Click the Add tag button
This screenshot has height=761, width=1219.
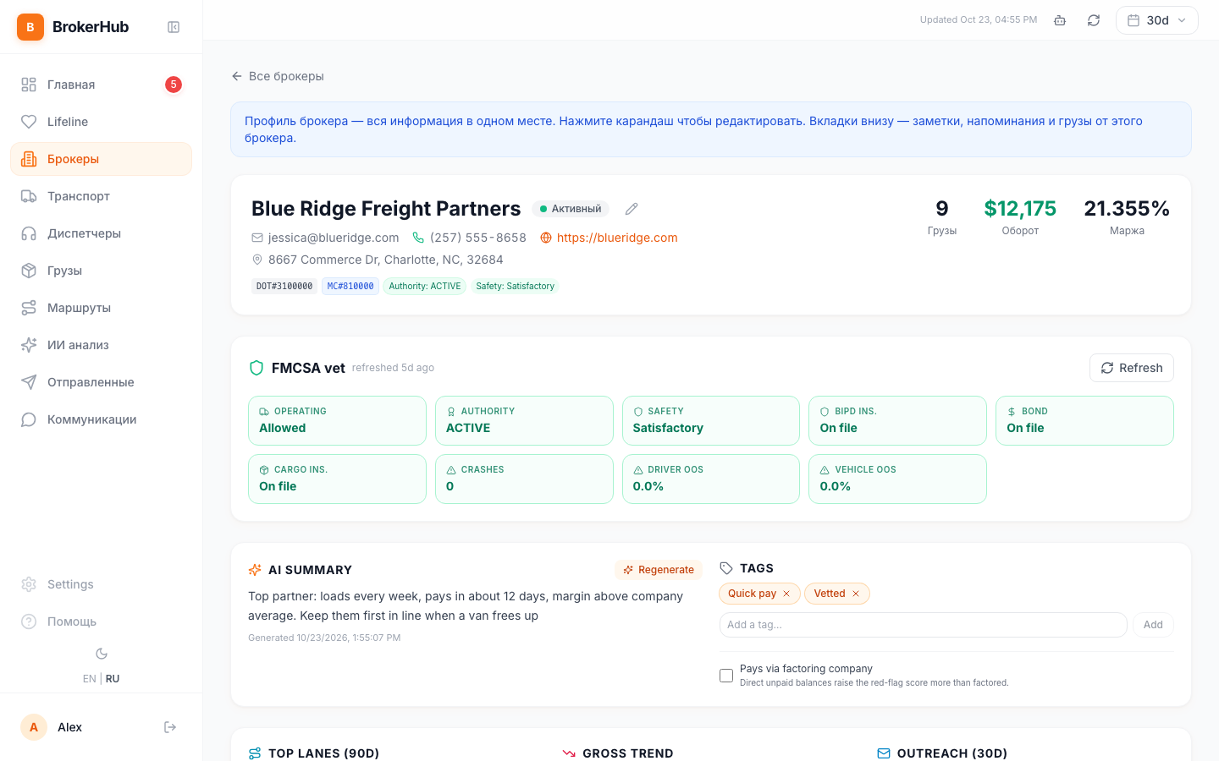coord(1153,625)
